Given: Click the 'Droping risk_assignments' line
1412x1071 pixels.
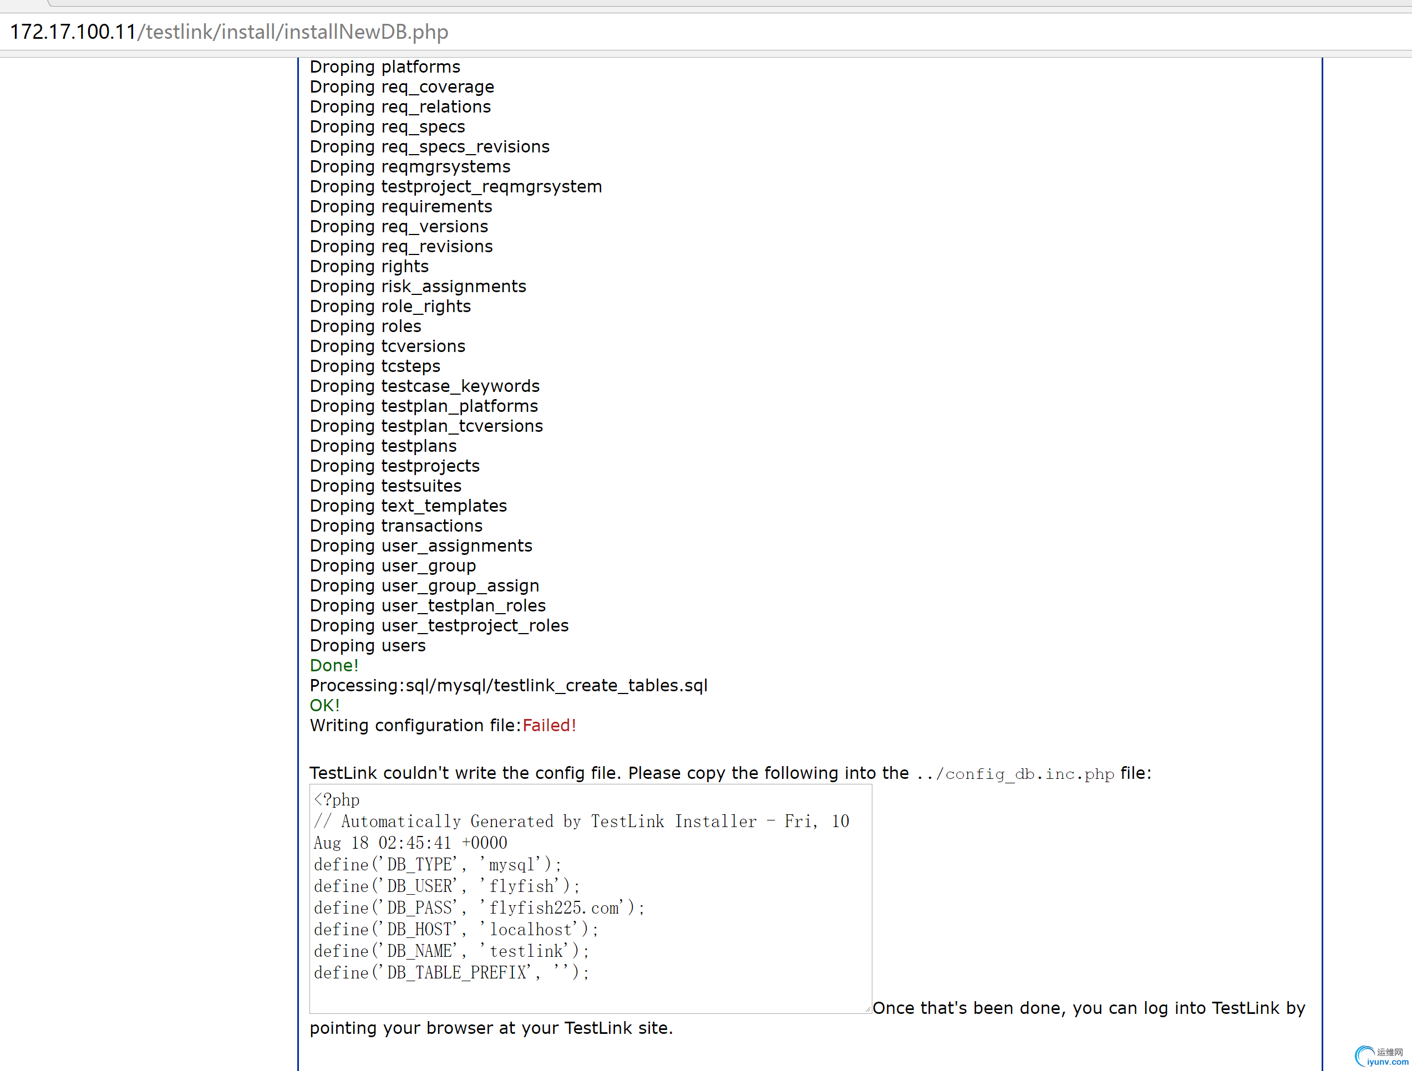Looking at the screenshot, I should click(x=418, y=287).
